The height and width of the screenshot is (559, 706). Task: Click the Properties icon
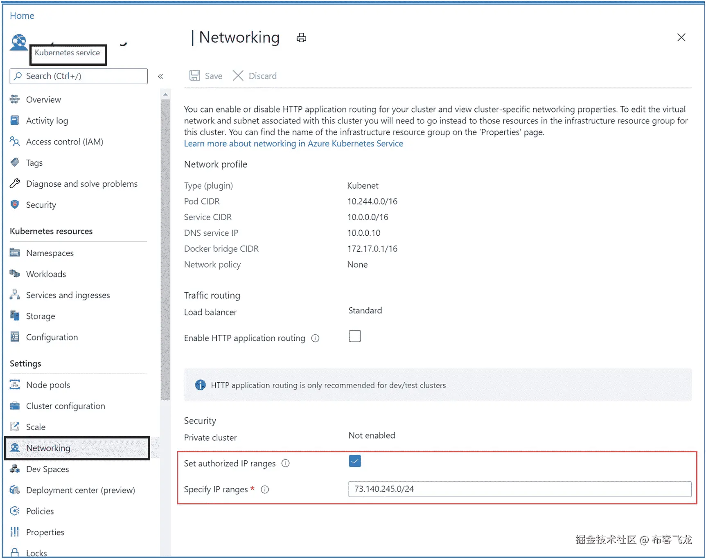pyautogui.click(x=15, y=532)
